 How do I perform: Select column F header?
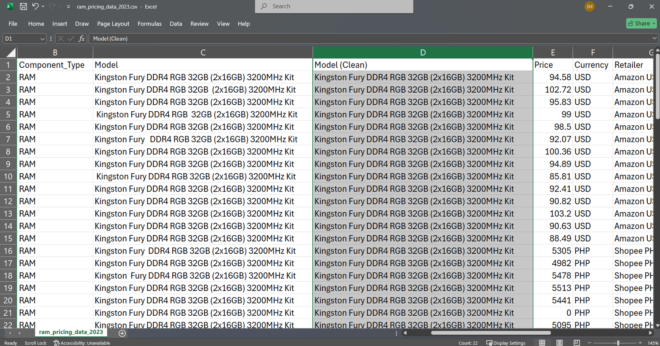point(593,53)
